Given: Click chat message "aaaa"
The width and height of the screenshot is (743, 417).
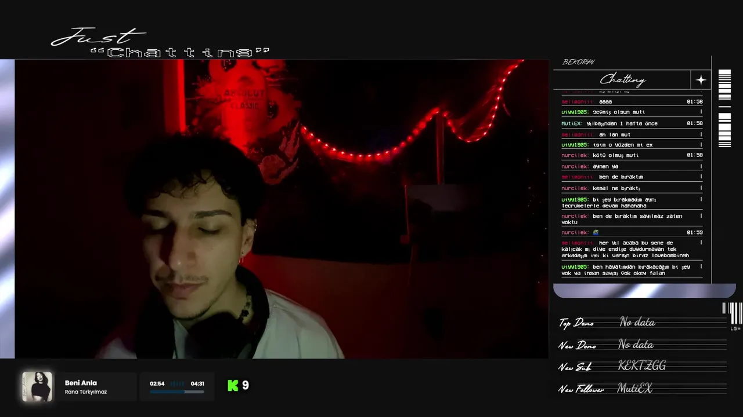Looking at the screenshot, I should pos(605,102).
